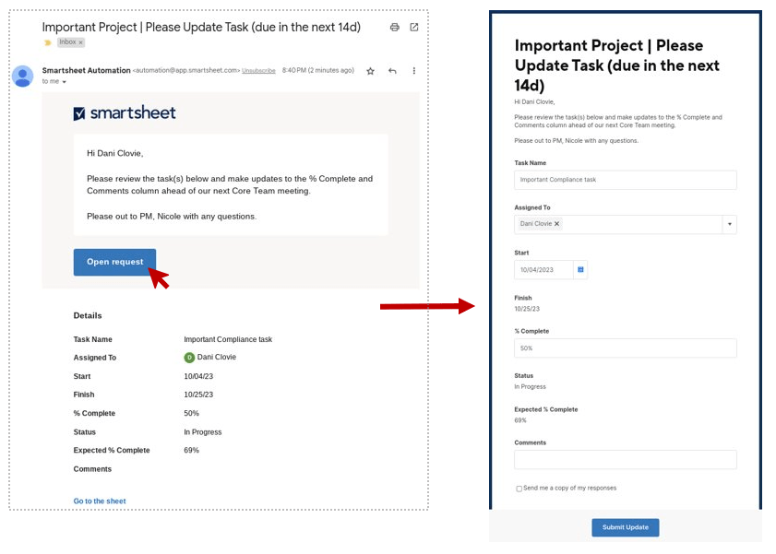
Task: Click the sender's profile avatar
Action: coord(23,76)
